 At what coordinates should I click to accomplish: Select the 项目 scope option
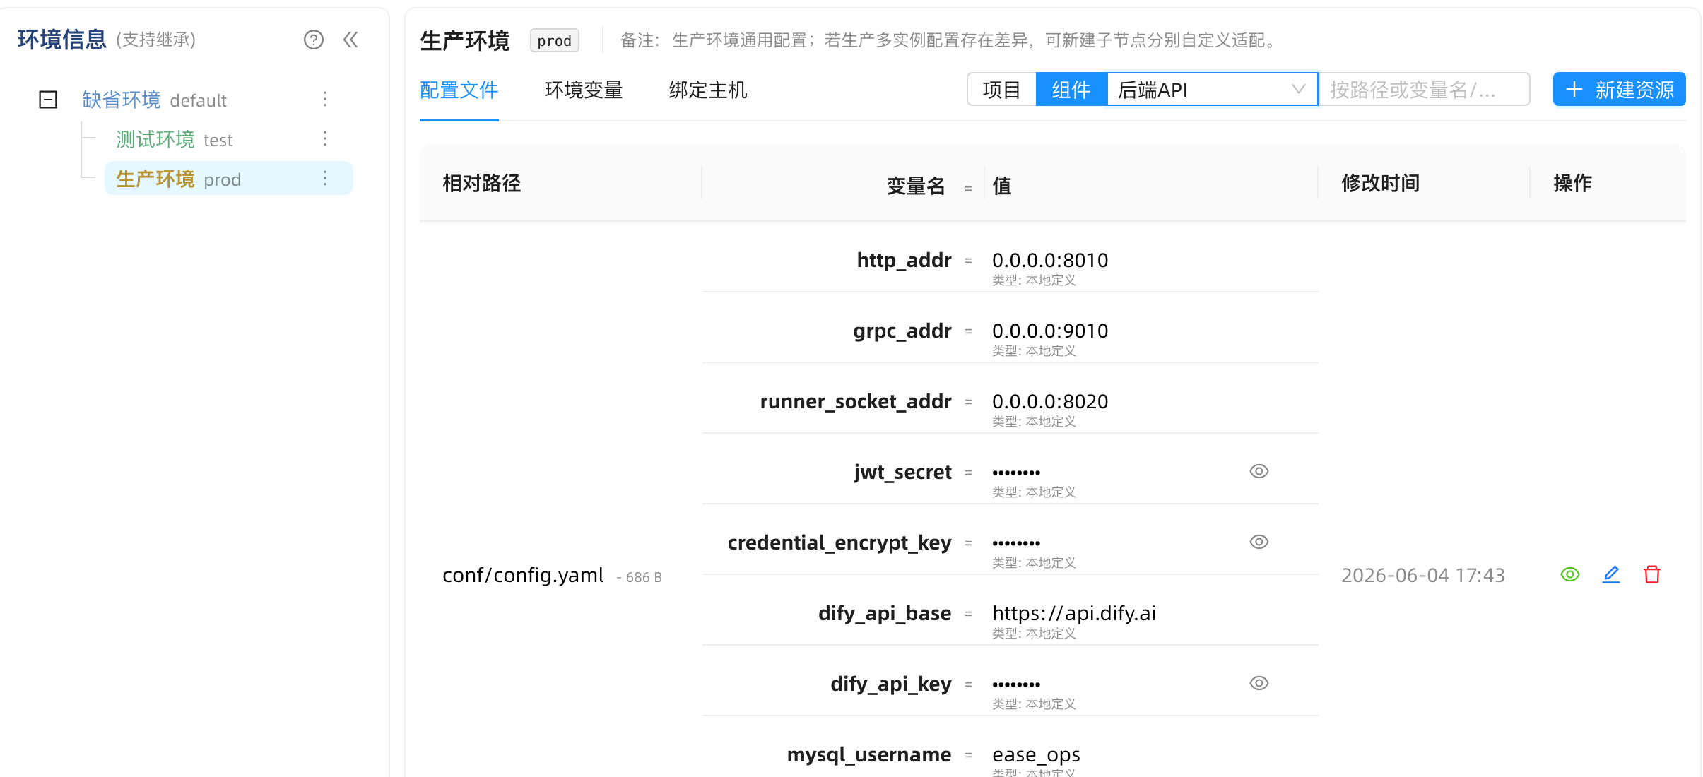click(x=1001, y=90)
